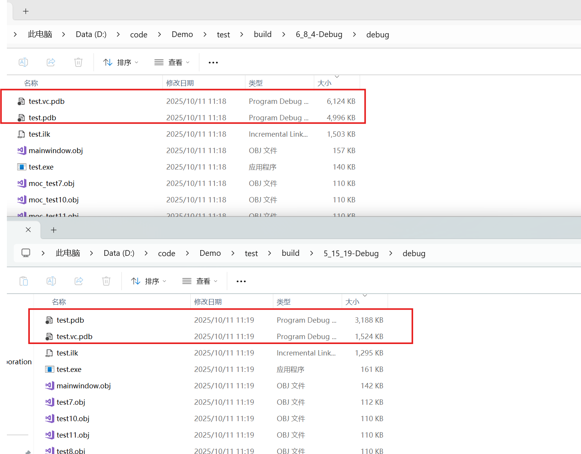Image resolution: width=581 pixels, height=454 pixels.
Task: Expand the 排序 sort menu in bottom window
Action: tap(149, 281)
